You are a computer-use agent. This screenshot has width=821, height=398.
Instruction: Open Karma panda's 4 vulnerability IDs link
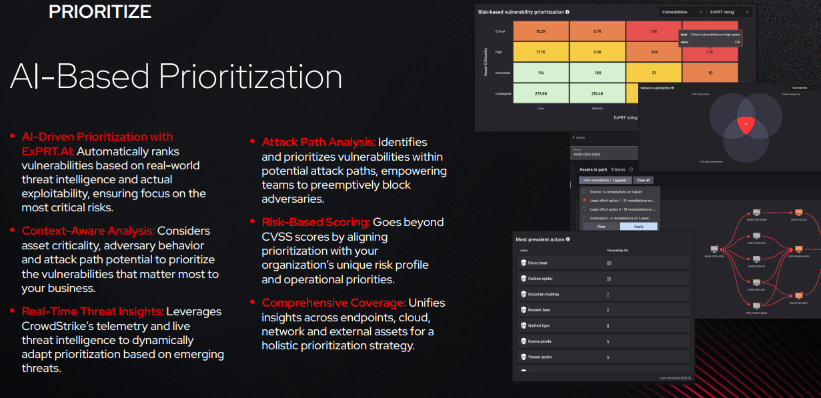[x=608, y=341]
